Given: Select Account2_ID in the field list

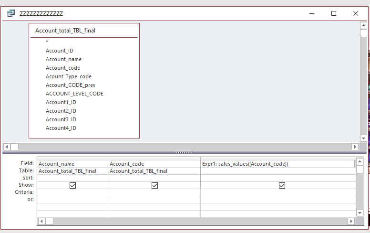Looking at the screenshot, I should click(x=61, y=111).
